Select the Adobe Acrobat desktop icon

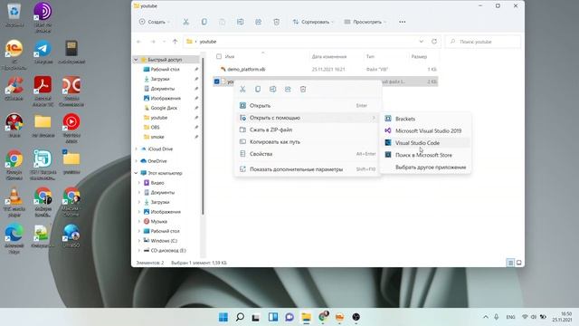[x=43, y=91]
